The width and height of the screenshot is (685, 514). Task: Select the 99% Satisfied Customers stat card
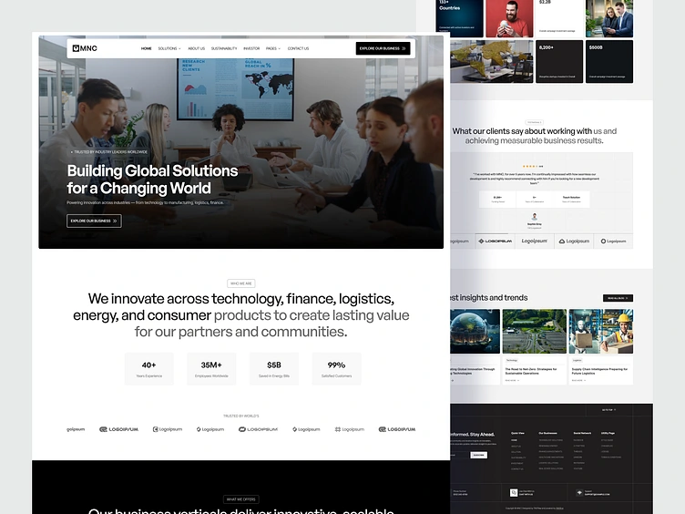pyautogui.click(x=336, y=369)
